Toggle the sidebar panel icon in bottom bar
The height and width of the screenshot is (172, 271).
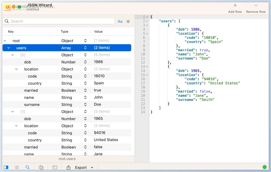[x=6, y=167]
